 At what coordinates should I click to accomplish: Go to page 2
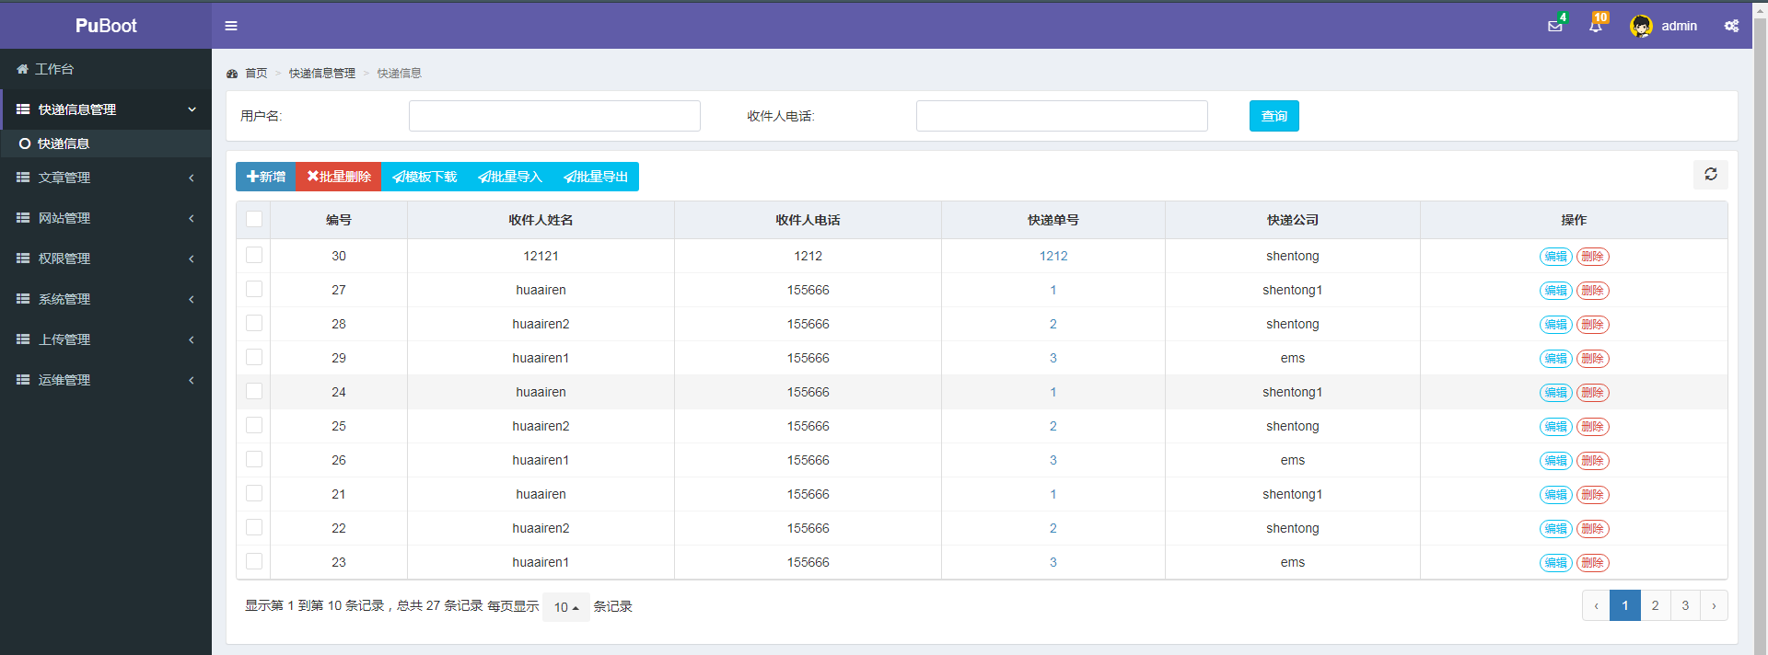pyautogui.click(x=1656, y=605)
